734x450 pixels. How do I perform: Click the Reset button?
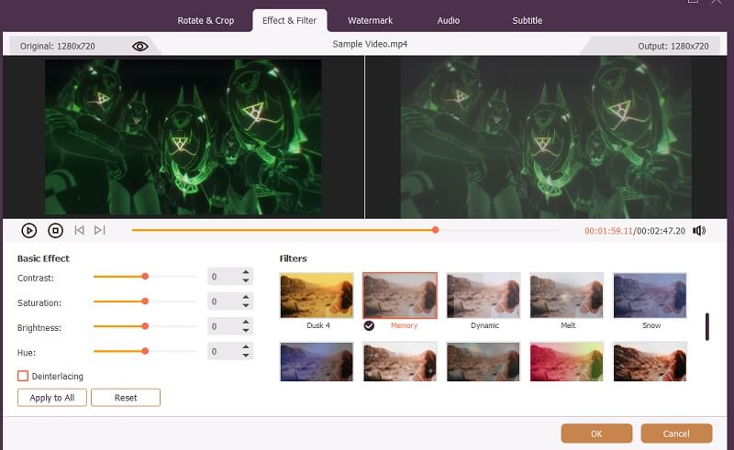126,398
